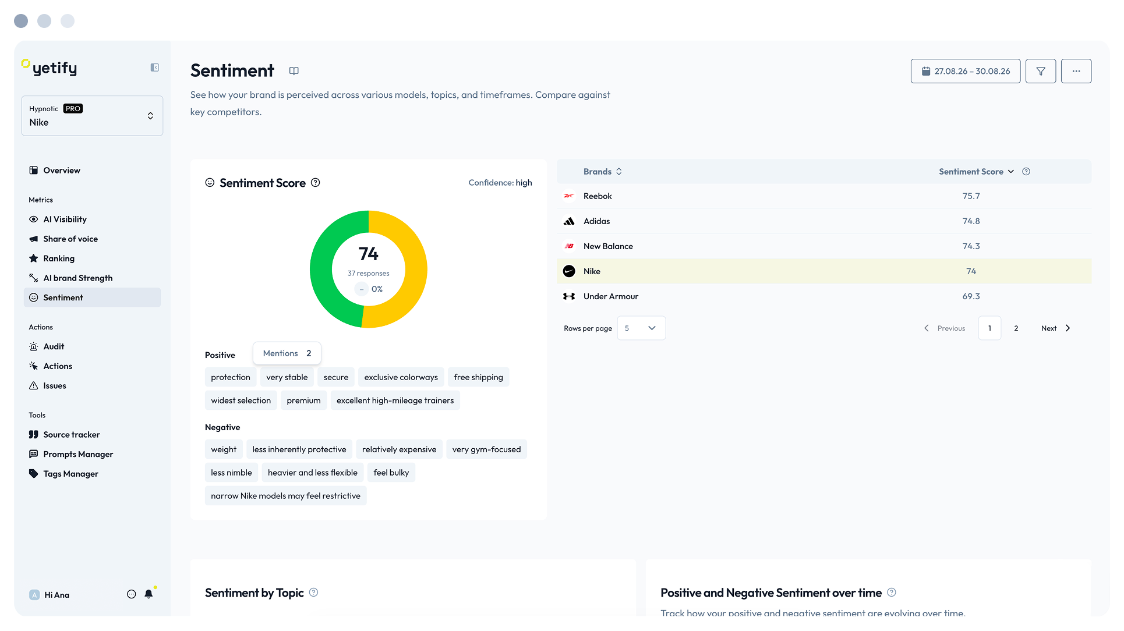Click the help icon beside Sentiment by Topic
This screenshot has width=1124, height=631.
[313, 593]
